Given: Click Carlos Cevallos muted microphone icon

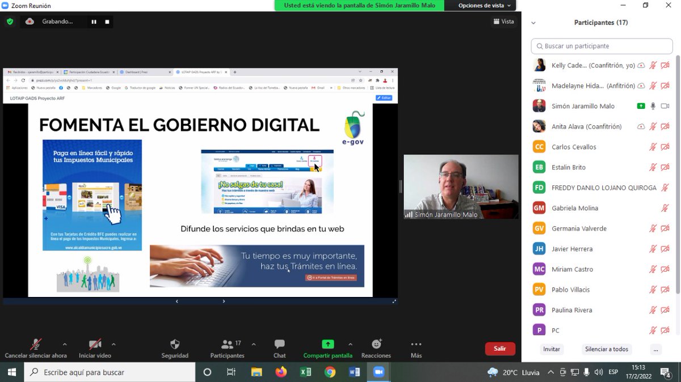Looking at the screenshot, I should (653, 147).
